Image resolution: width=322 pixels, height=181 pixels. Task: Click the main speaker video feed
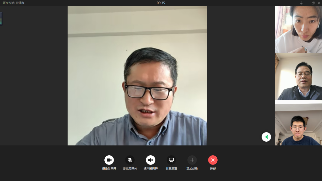pos(137,76)
